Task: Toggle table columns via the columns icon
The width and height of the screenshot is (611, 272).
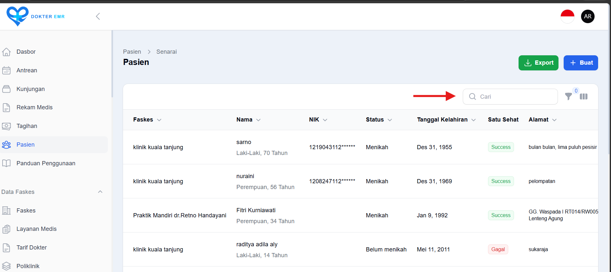Action: pyautogui.click(x=584, y=96)
